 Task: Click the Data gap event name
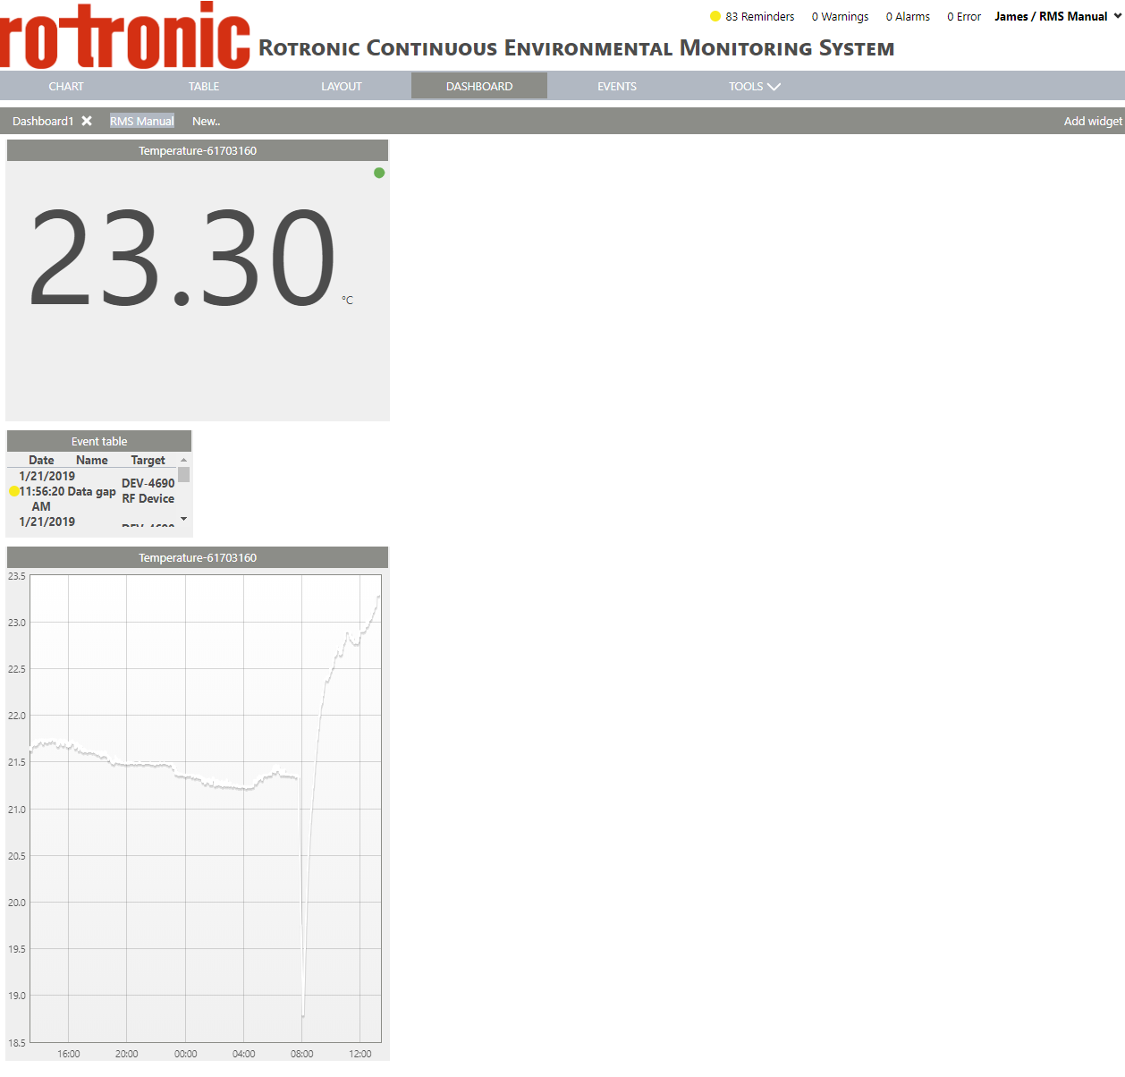click(x=92, y=491)
